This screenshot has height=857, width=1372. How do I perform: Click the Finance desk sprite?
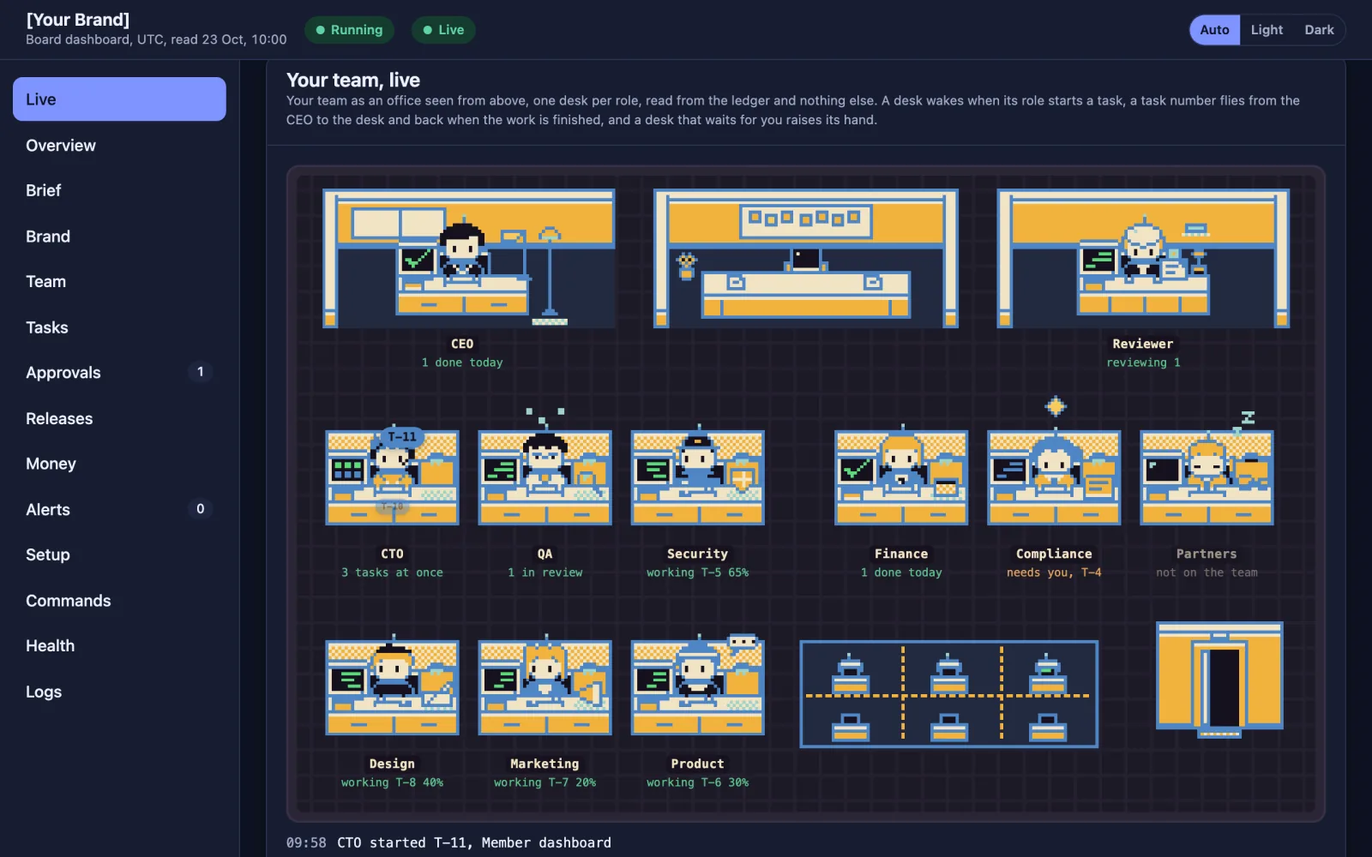901,477
